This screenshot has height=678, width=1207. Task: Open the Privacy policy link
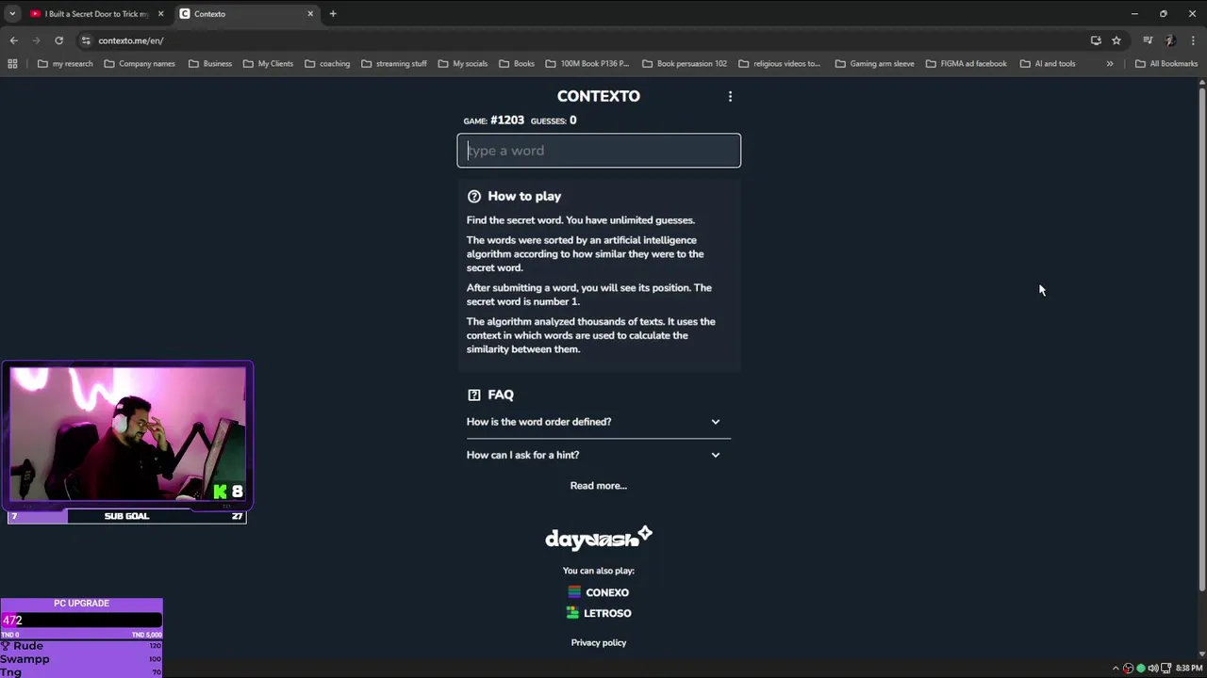[x=598, y=642]
